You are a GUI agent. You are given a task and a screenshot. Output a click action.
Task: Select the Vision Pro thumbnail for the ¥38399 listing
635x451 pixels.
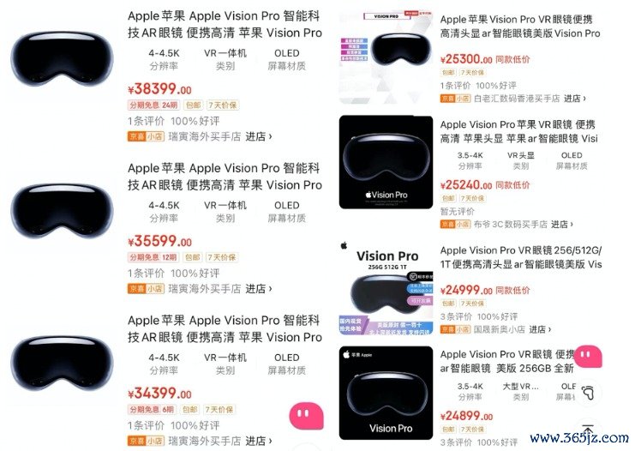click(62, 61)
